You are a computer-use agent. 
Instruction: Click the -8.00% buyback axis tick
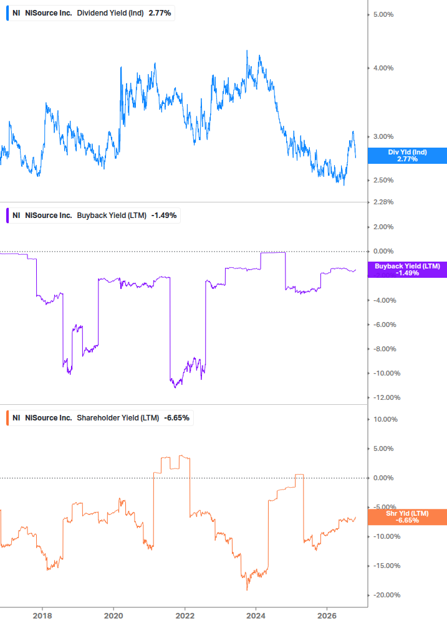pyautogui.click(x=385, y=349)
